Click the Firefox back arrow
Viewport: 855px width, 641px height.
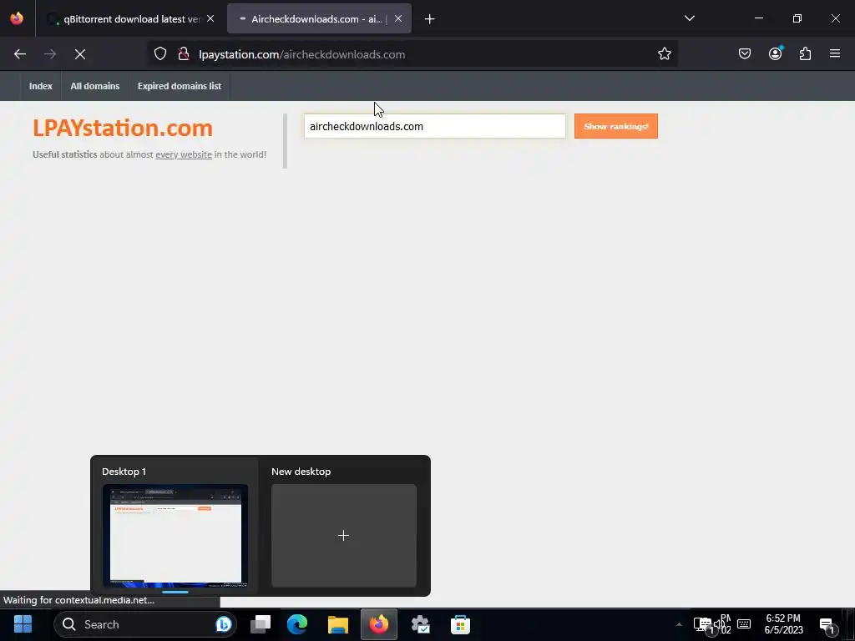20,54
